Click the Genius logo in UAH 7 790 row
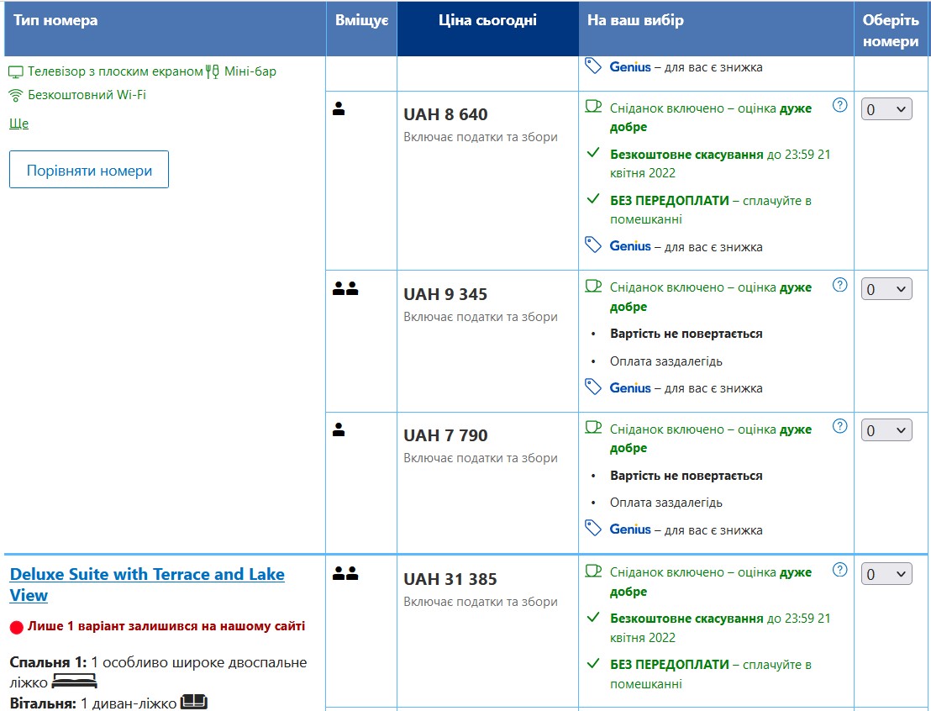Screen dimensions: 931x711 630,529
